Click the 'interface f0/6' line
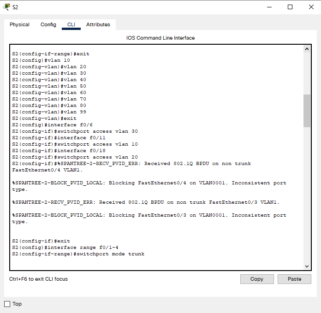The width and height of the screenshot is (321, 313). pyautogui.click(x=53, y=124)
